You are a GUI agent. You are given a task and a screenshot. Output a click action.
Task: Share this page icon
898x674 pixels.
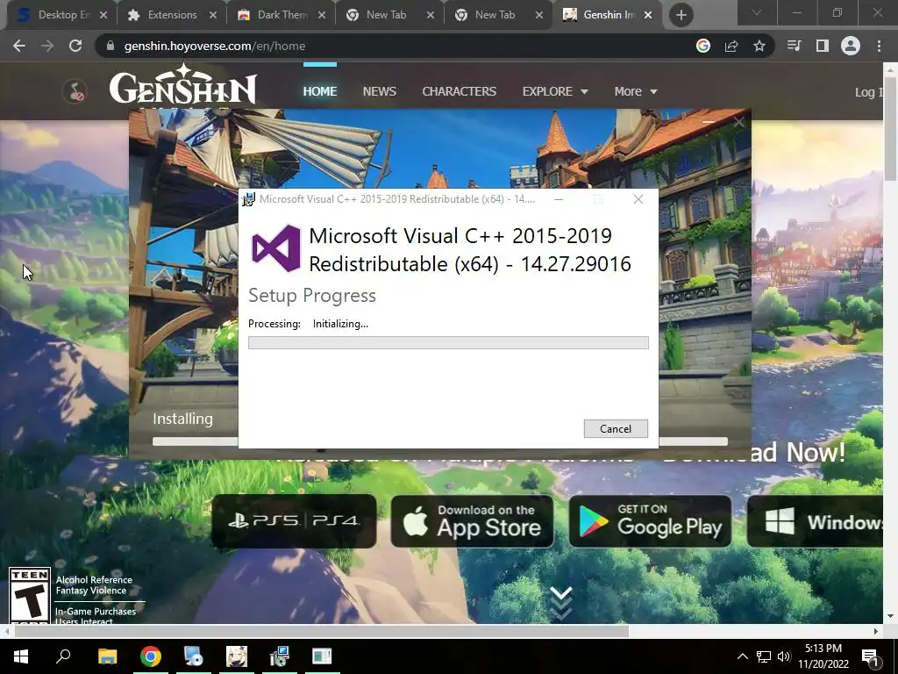tap(731, 46)
